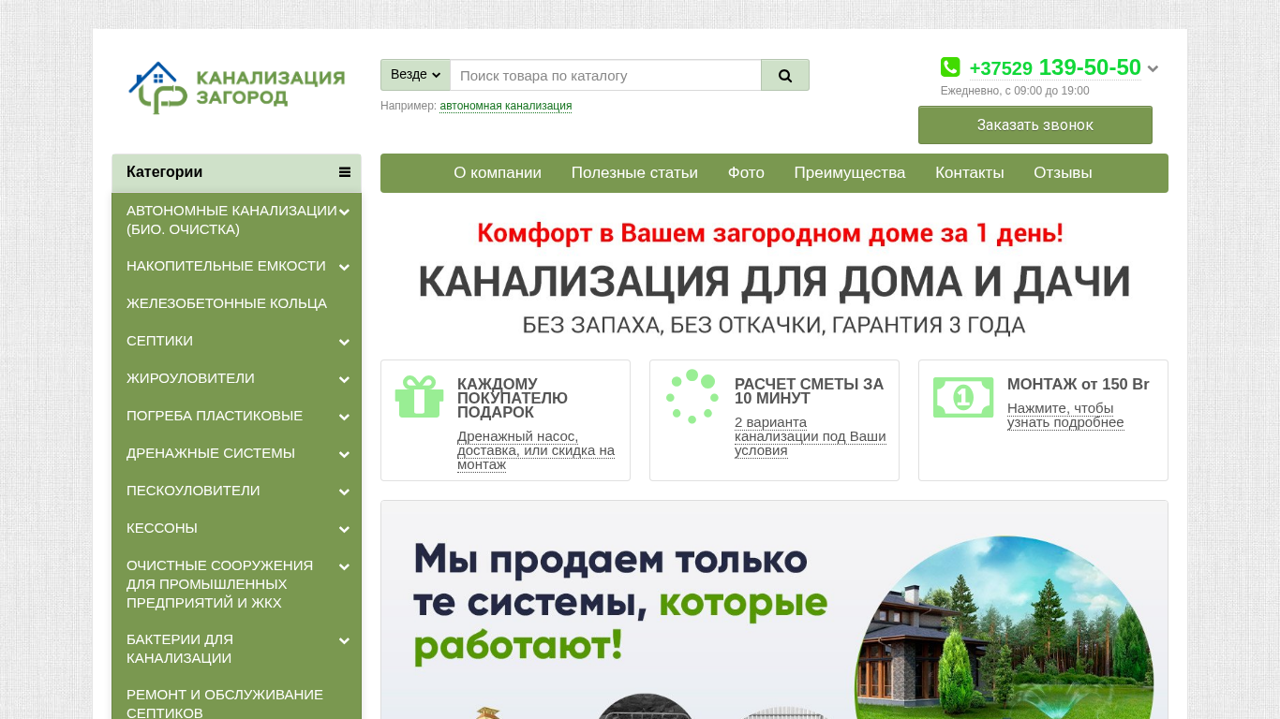Open the Дренажный насос, доставка gift link
This screenshot has height=719, width=1280.
pyautogui.click(x=536, y=450)
